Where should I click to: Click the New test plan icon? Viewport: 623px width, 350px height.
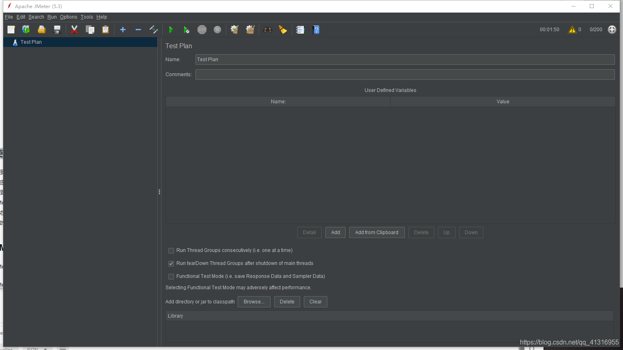[11, 30]
